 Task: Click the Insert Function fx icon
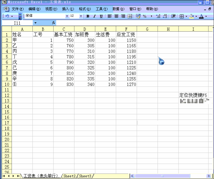54,23
